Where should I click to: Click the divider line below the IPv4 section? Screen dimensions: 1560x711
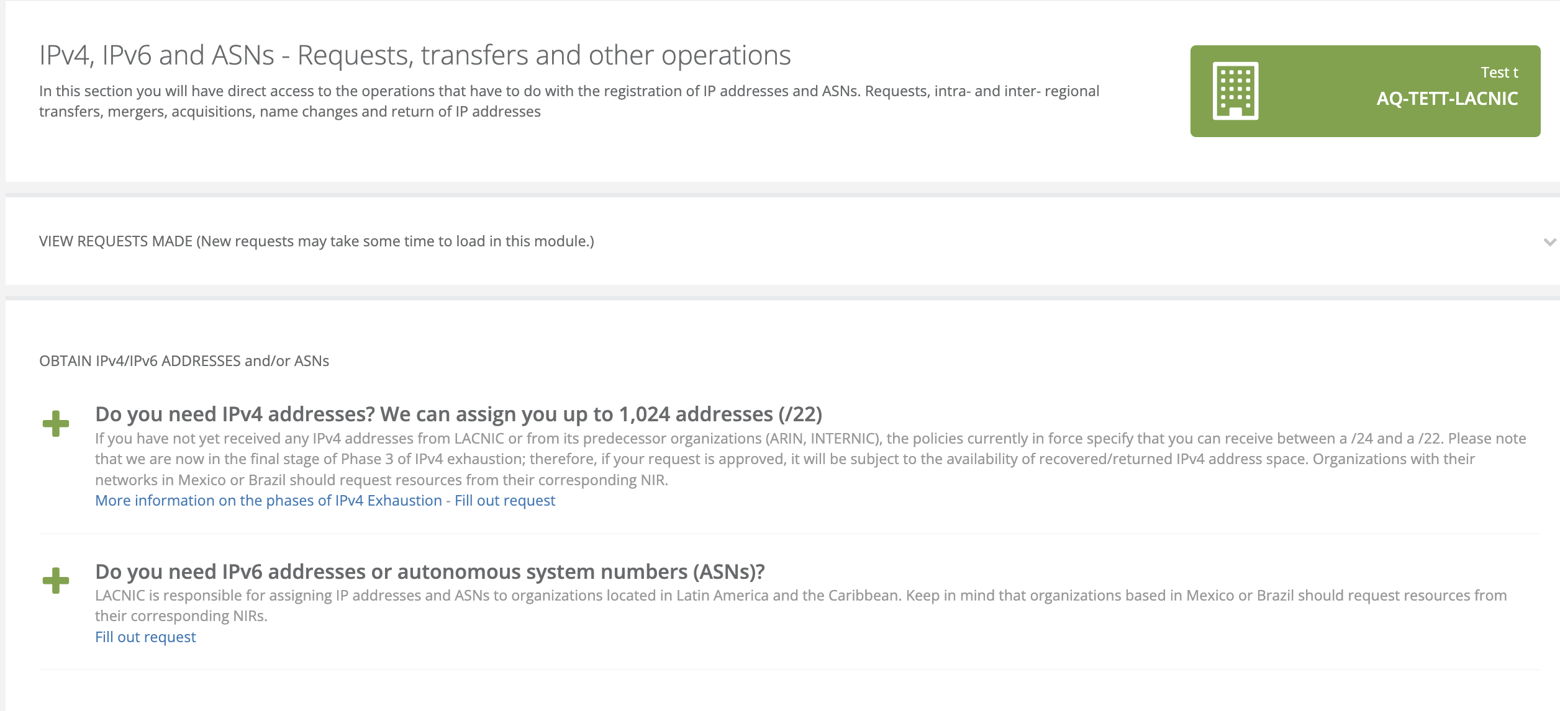point(789,534)
